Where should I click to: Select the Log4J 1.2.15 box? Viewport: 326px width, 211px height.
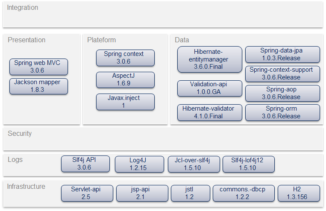pos(139,164)
